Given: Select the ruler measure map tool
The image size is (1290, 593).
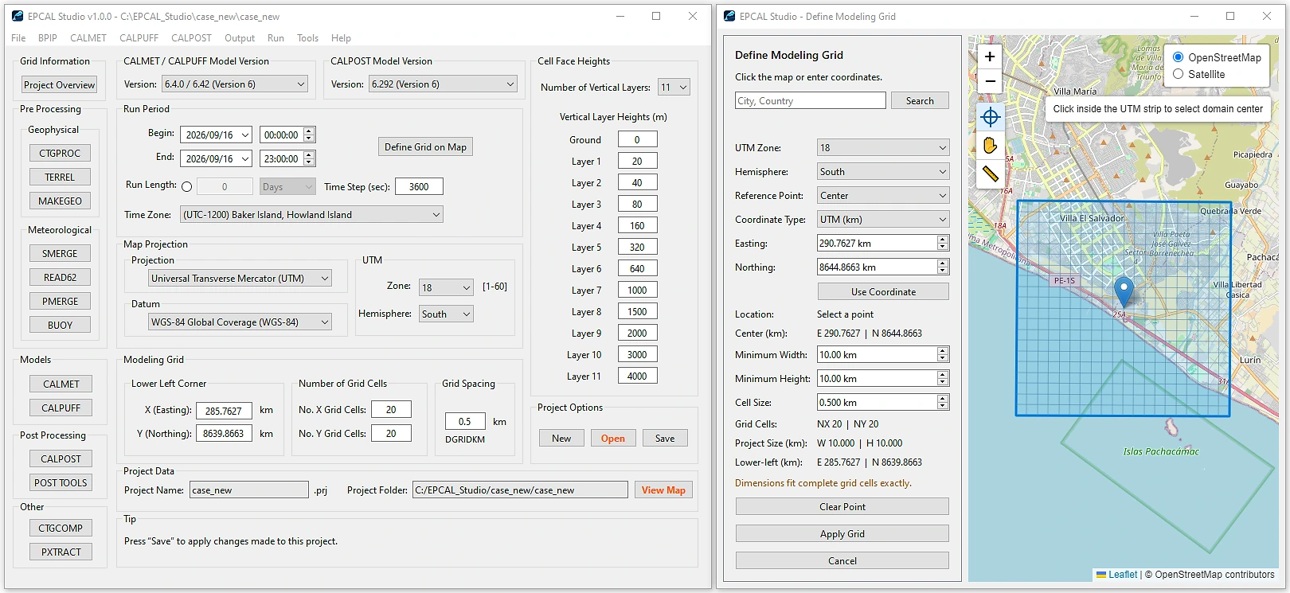Looking at the screenshot, I should point(990,174).
